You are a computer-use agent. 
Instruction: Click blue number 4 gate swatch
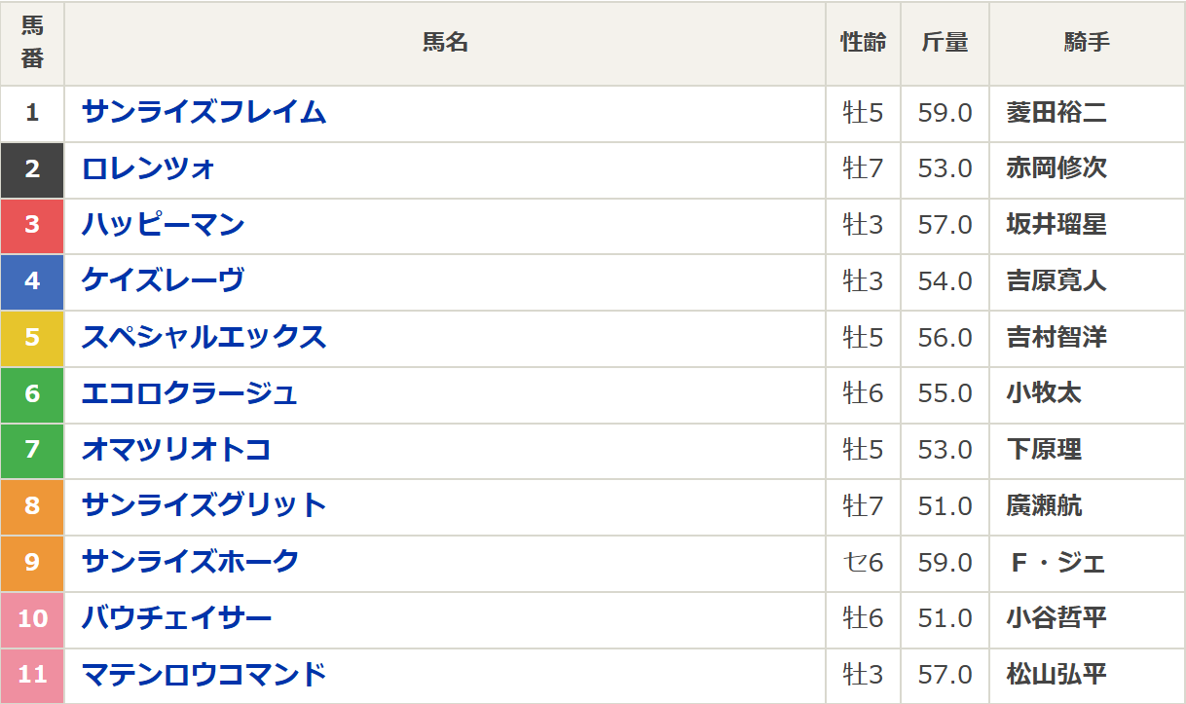[x=32, y=280]
